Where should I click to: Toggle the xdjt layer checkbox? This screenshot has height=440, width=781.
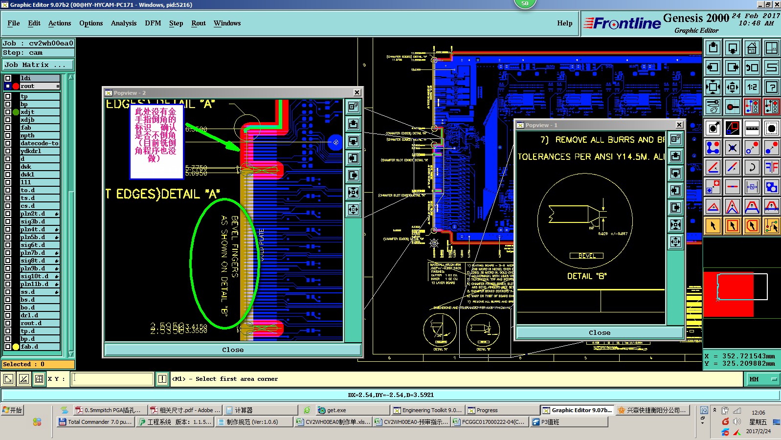(x=8, y=112)
